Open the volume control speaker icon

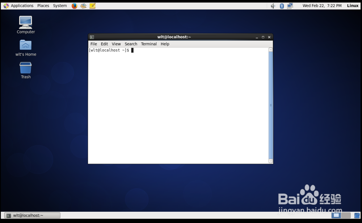[x=273, y=6]
